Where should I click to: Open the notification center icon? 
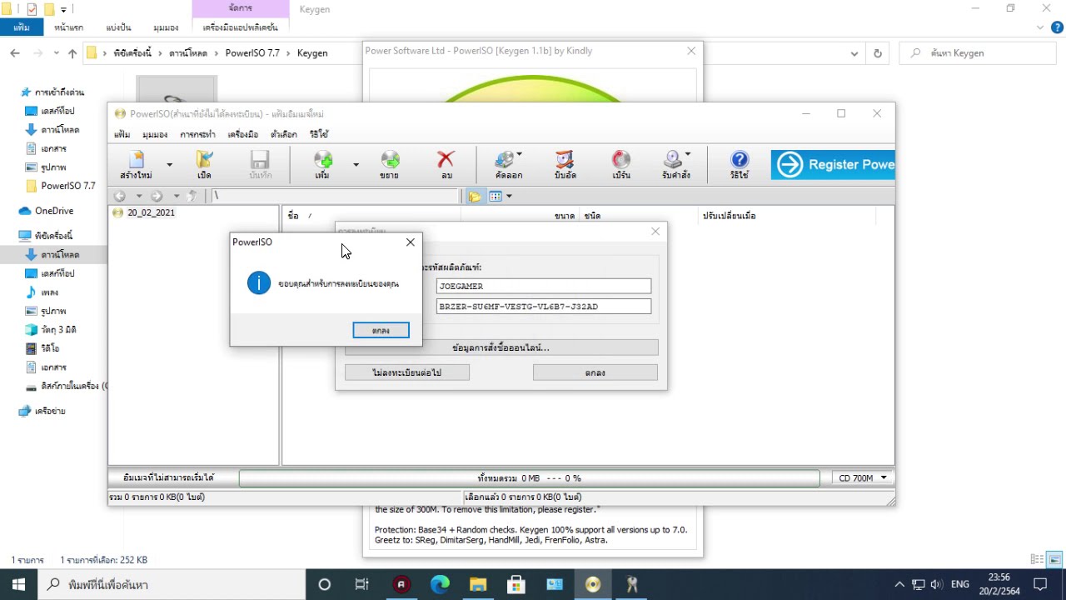(1039, 584)
